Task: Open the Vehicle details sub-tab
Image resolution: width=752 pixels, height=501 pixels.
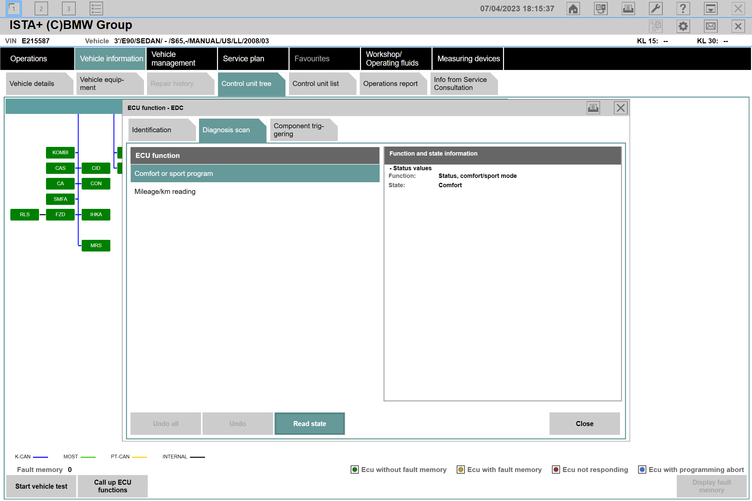Action: pos(40,84)
